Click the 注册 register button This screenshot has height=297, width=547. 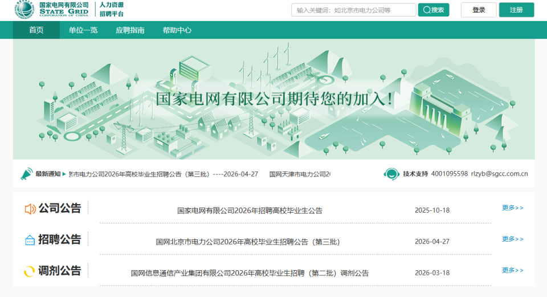(516, 10)
